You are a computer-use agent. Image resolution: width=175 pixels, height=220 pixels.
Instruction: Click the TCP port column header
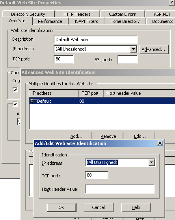pos(91,93)
